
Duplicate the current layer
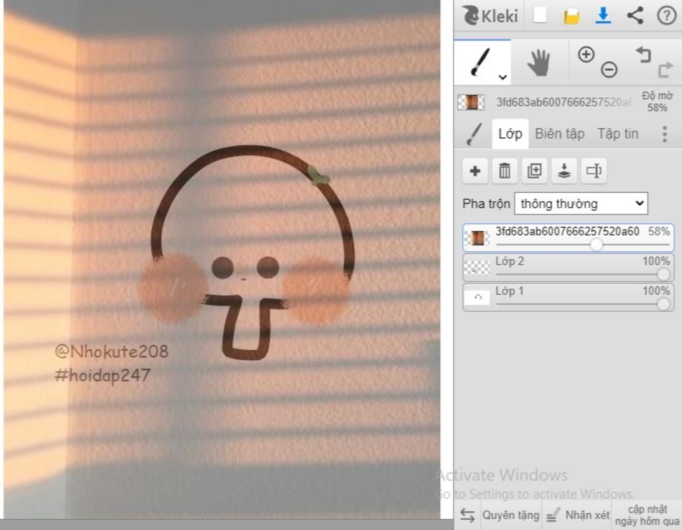coord(534,171)
